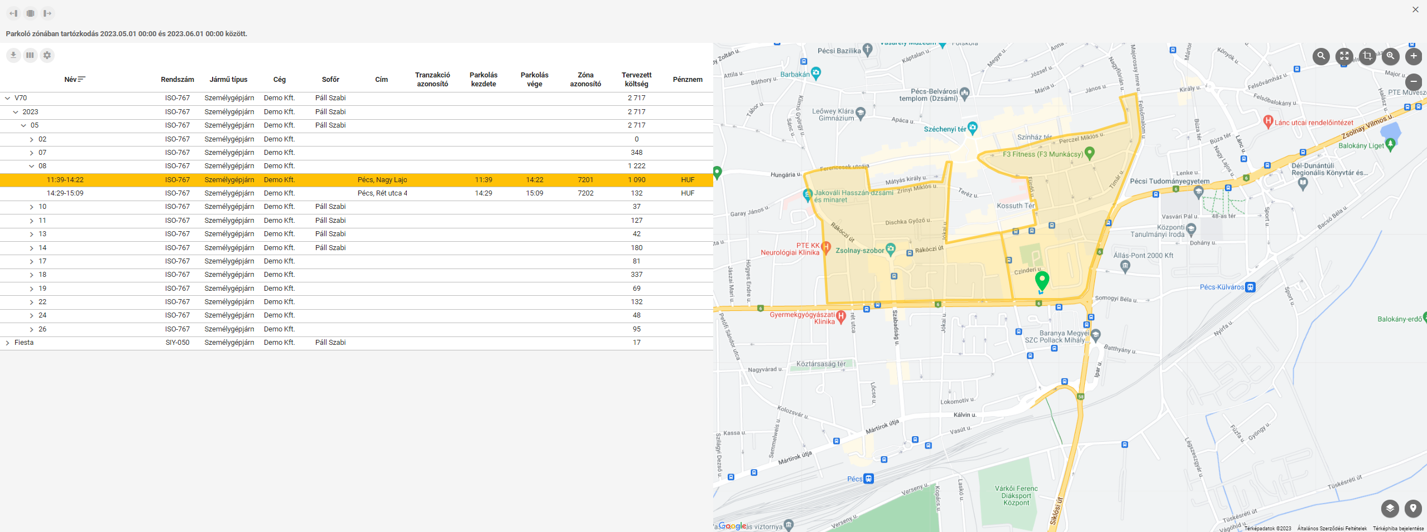Move the panel split to the right
Screen dimensions: 1427x532
tap(47, 13)
